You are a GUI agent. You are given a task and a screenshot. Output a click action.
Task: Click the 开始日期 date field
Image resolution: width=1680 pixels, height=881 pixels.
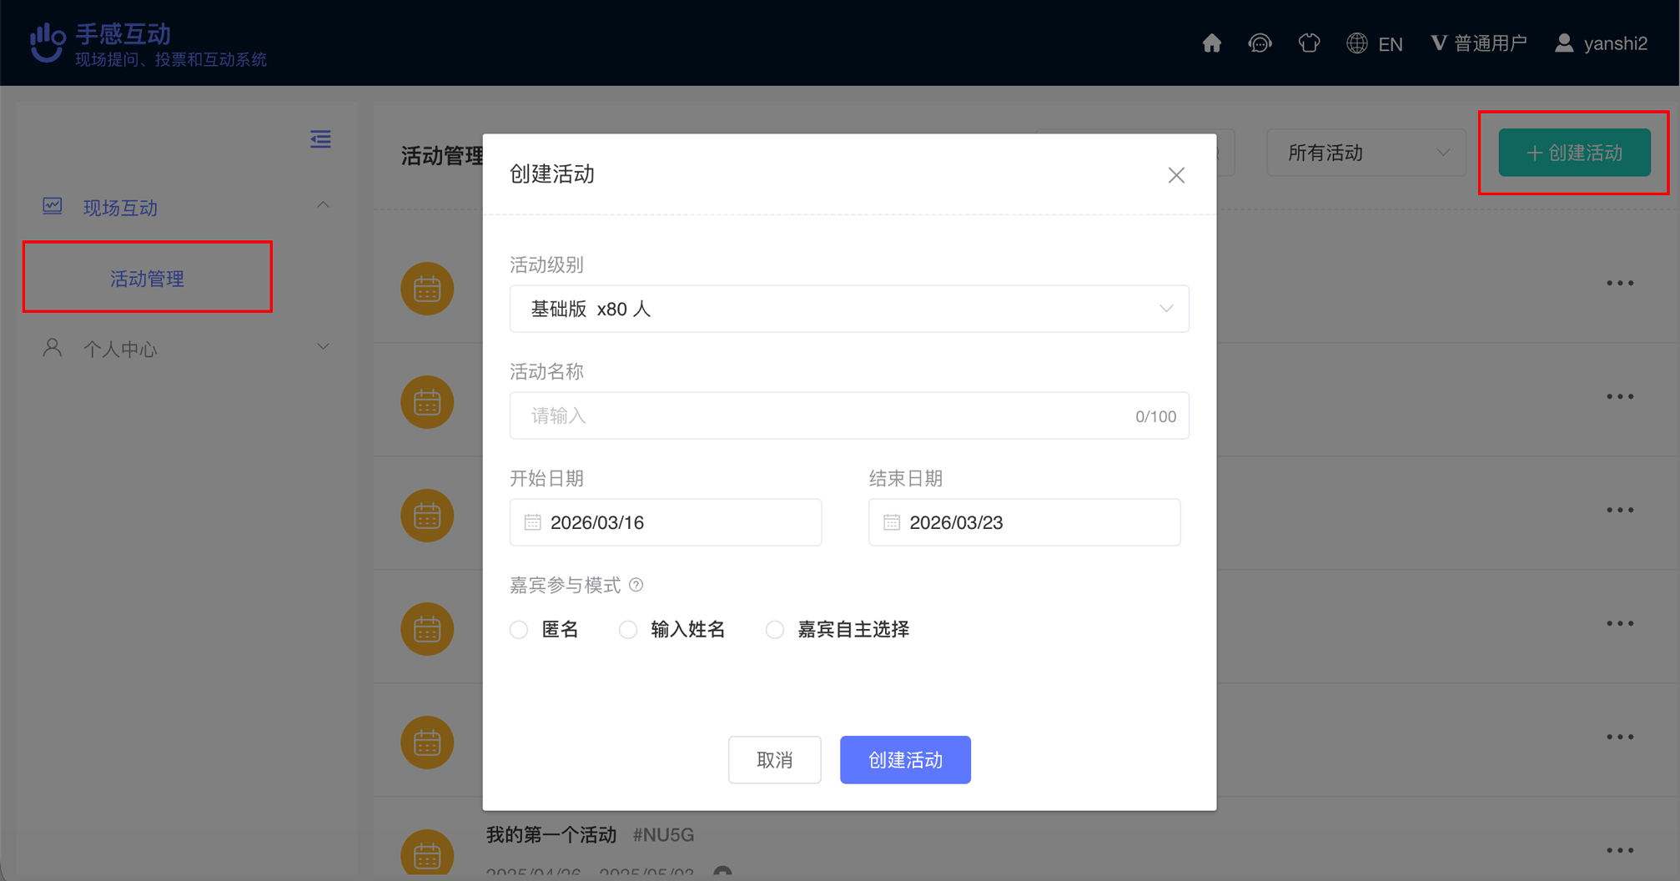[666, 522]
